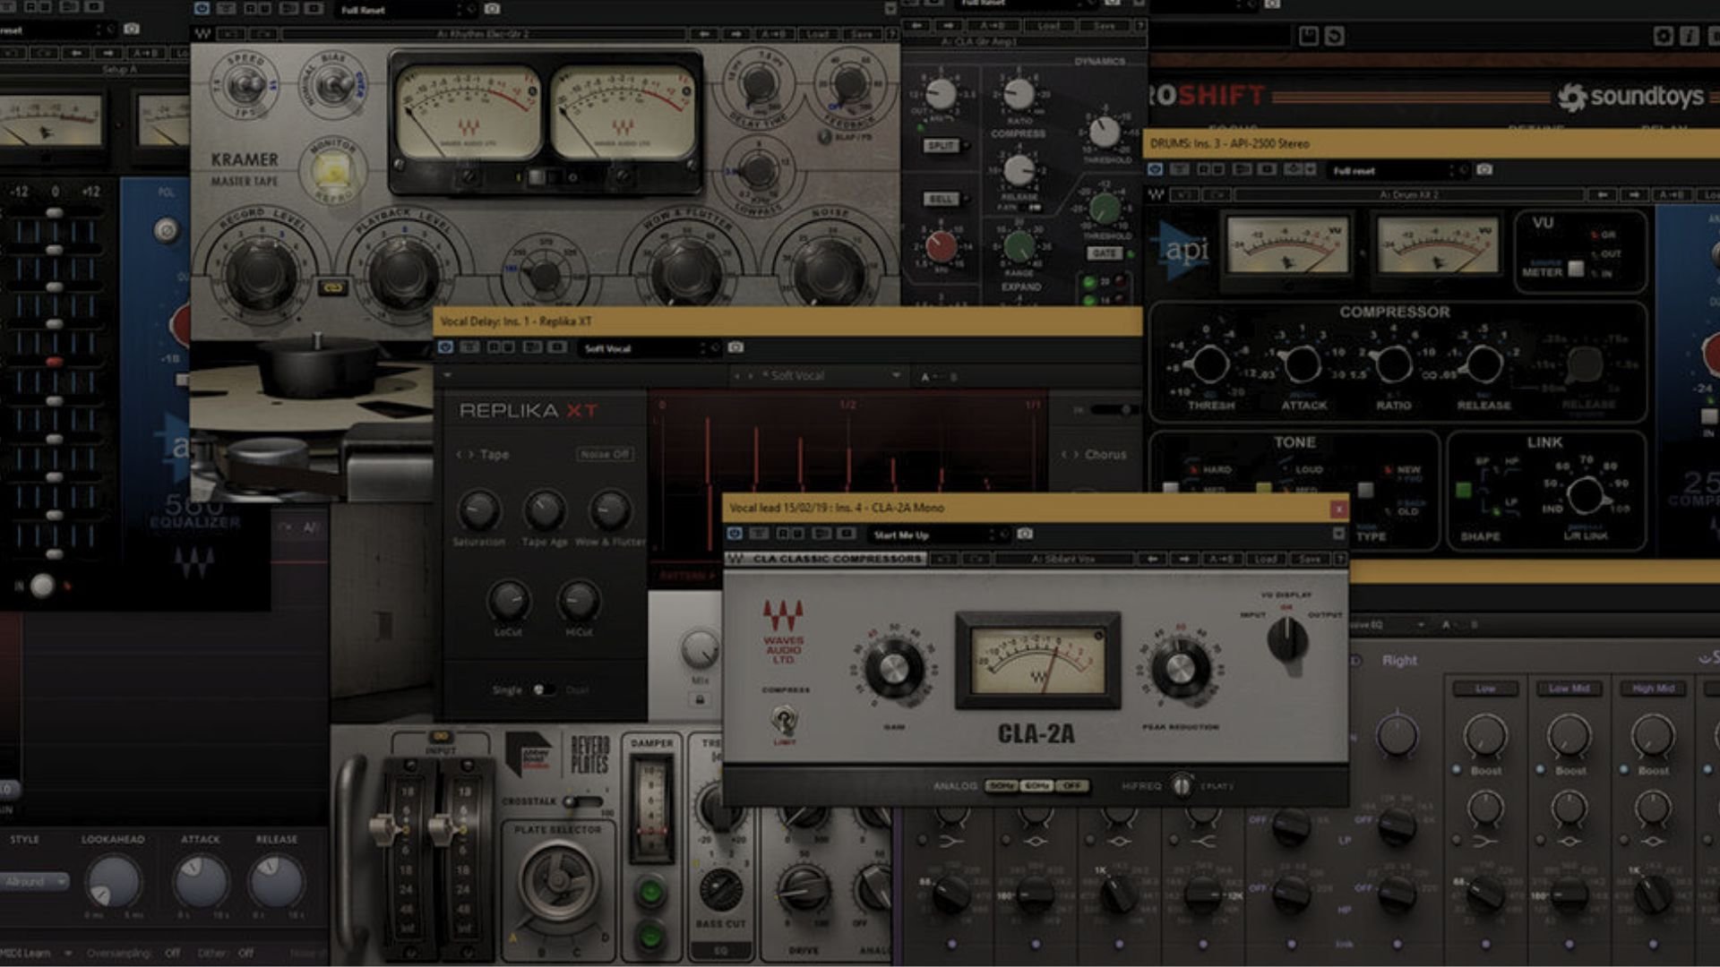Click the save disk icon in Soundtoys header

click(1308, 36)
